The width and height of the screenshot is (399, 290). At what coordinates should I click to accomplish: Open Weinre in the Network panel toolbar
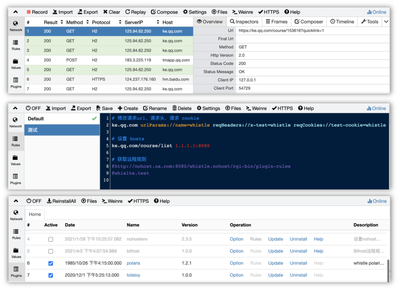click(242, 12)
